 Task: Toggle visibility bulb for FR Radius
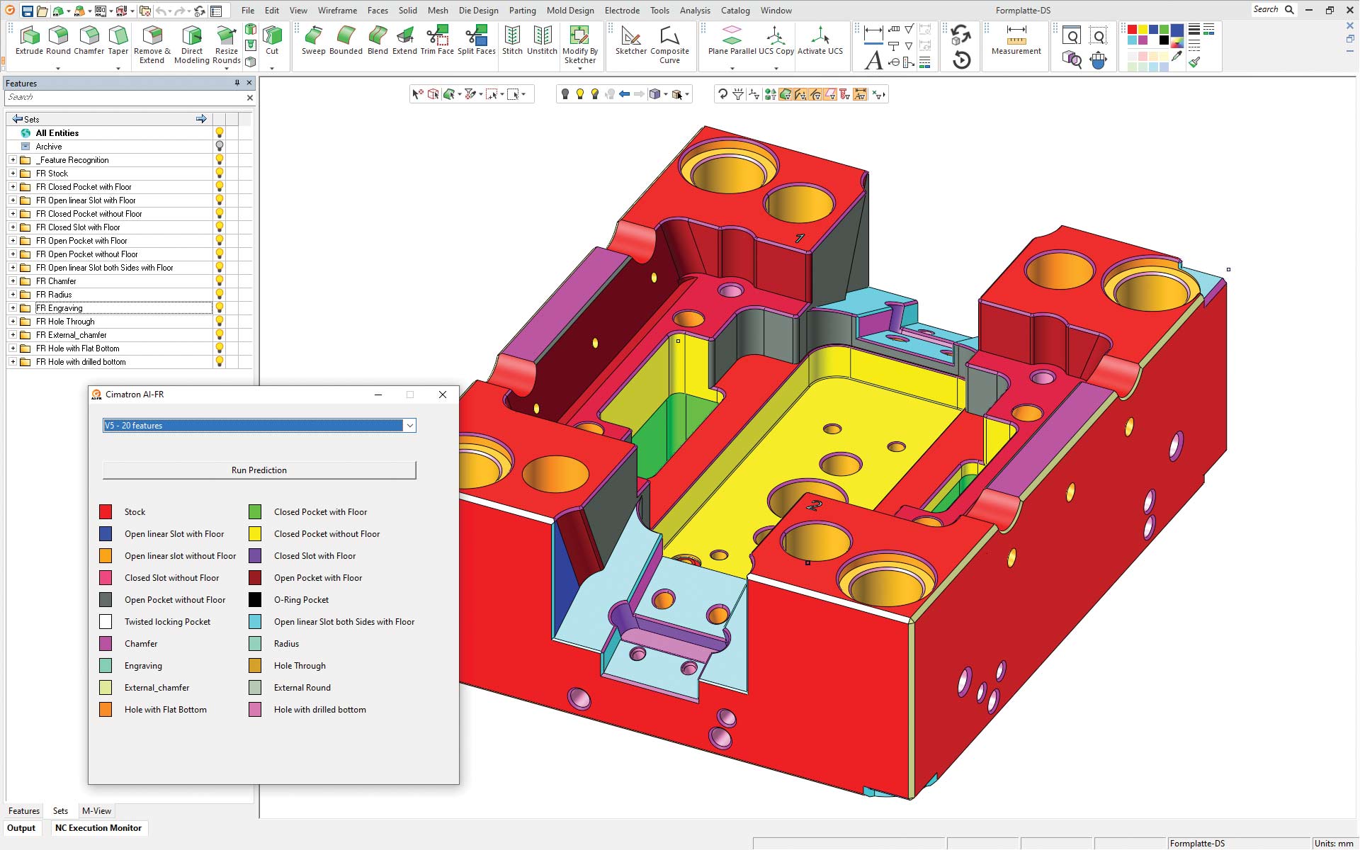tap(220, 295)
